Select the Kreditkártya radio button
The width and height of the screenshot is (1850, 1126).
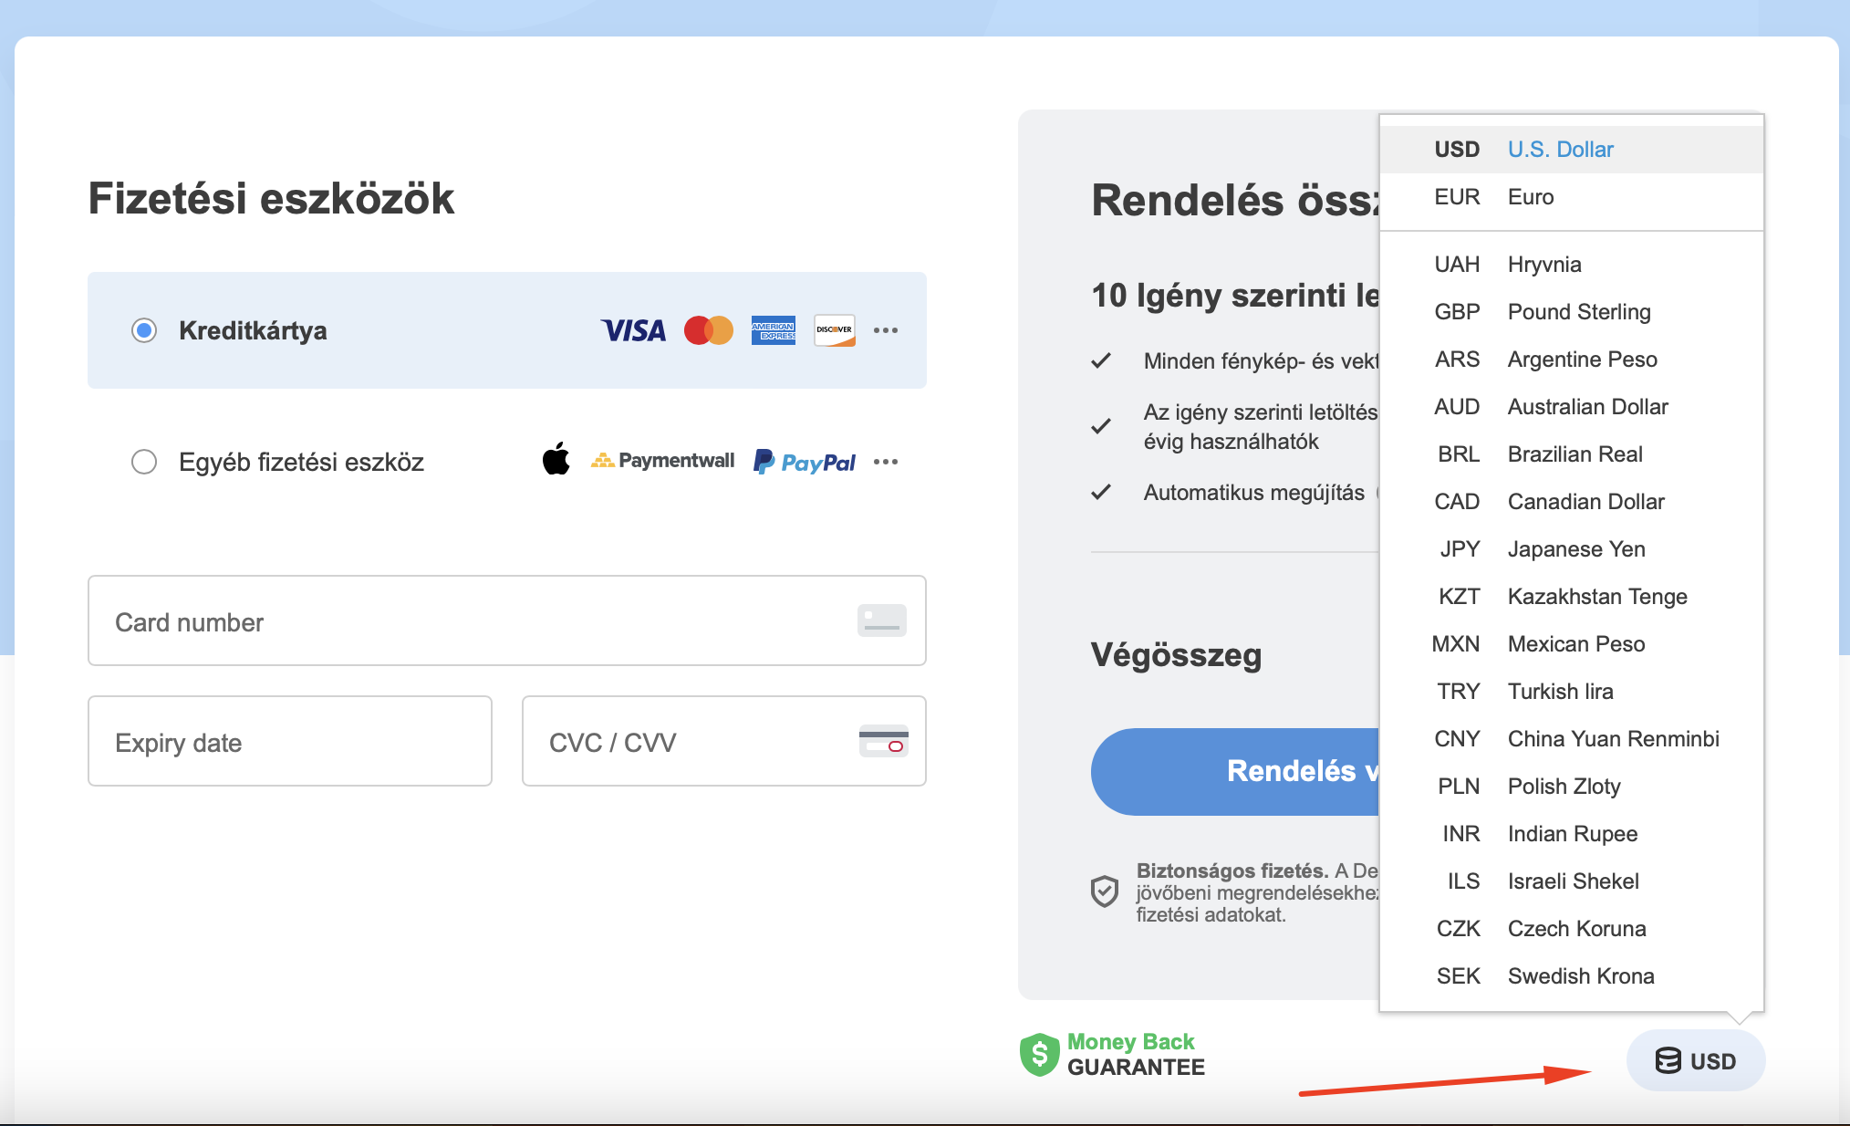click(144, 330)
